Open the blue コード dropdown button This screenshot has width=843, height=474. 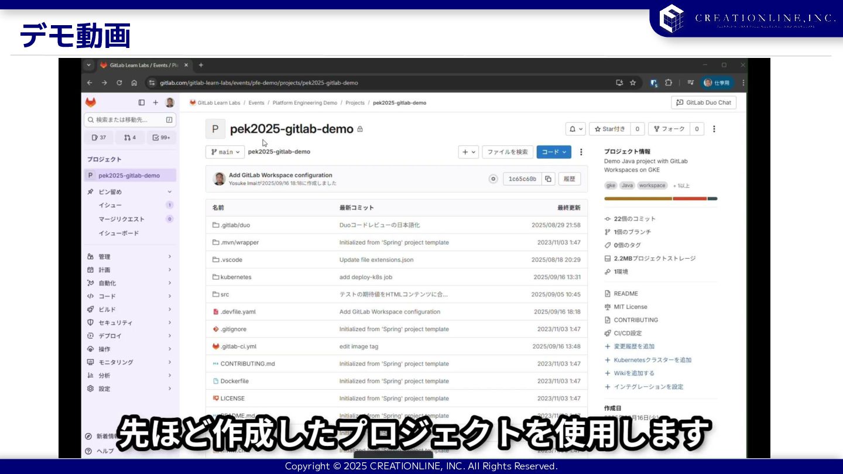554,152
